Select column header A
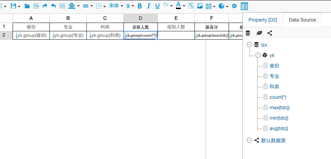This screenshot has height=159, width=331. pyautogui.click(x=31, y=18)
